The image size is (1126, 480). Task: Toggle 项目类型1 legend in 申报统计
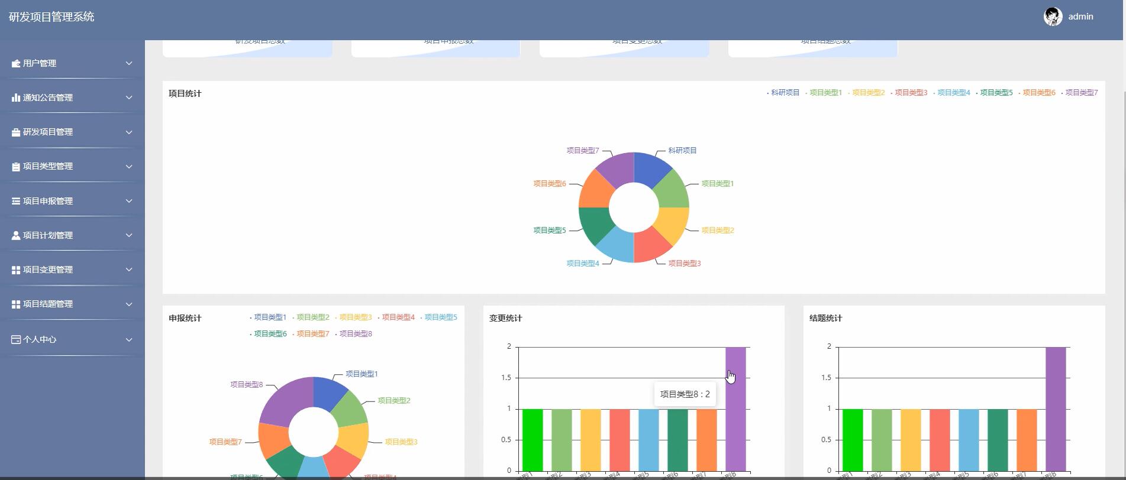click(x=268, y=317)
